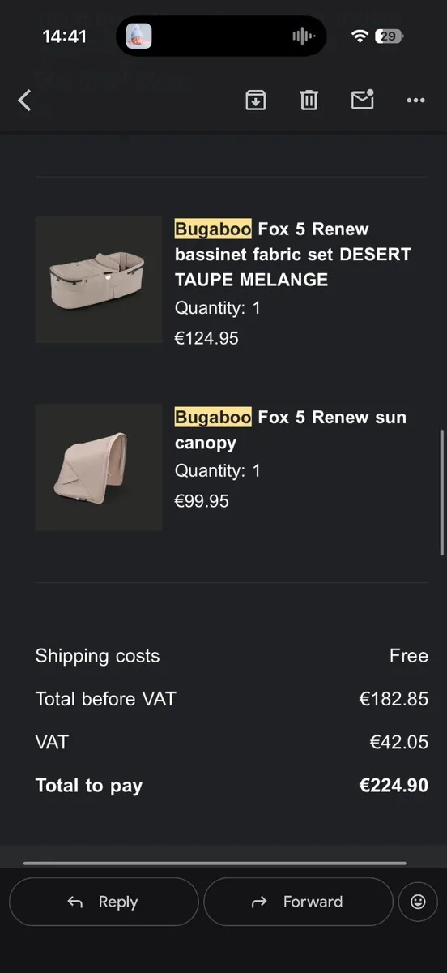The width and height of the screenshot is (447, 973).
Task: Delete the email using the trash icon
Action: (x=309, y=100)
